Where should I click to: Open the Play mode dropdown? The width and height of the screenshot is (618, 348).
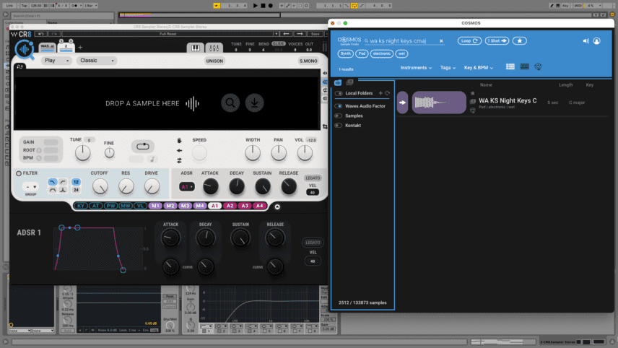[56, 61]
